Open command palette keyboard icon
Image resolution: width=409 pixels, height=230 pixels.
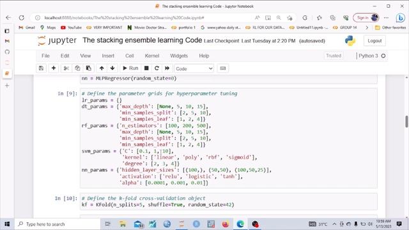click(223, 68)
